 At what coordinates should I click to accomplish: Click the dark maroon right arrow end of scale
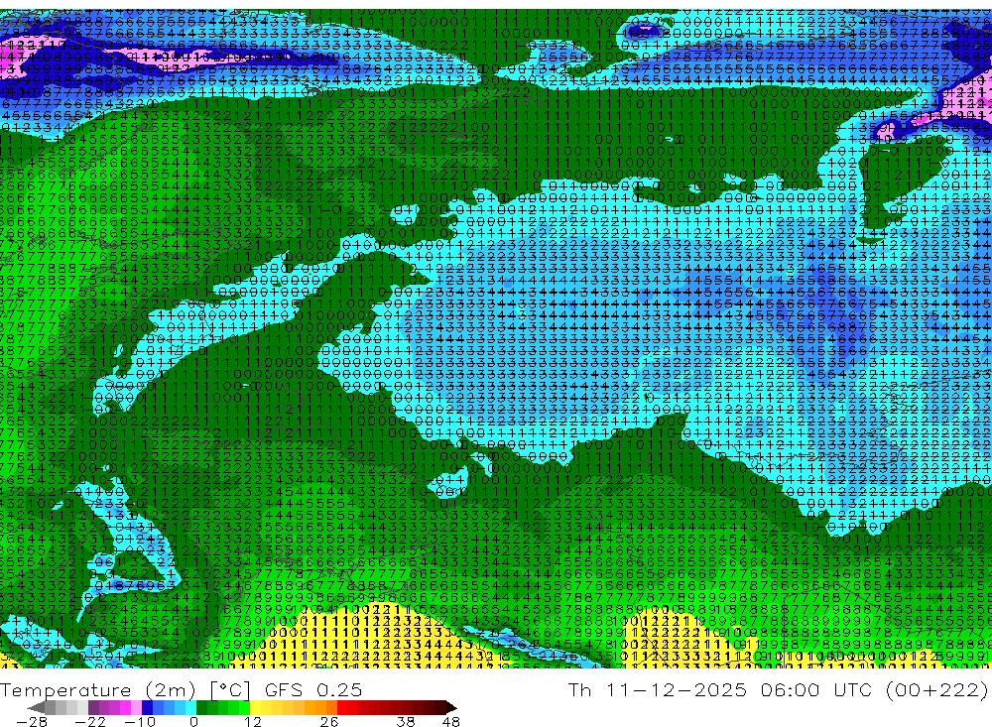coord(451,707)
